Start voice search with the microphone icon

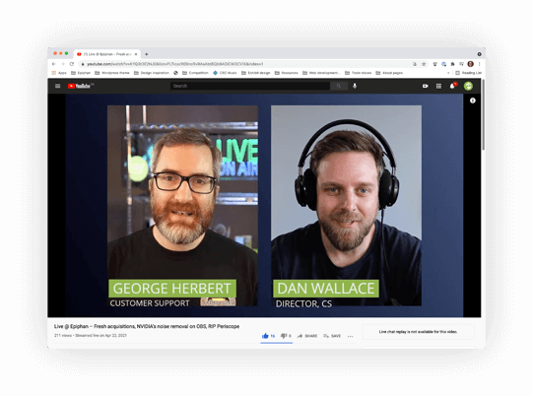click(x=355, y=86)
